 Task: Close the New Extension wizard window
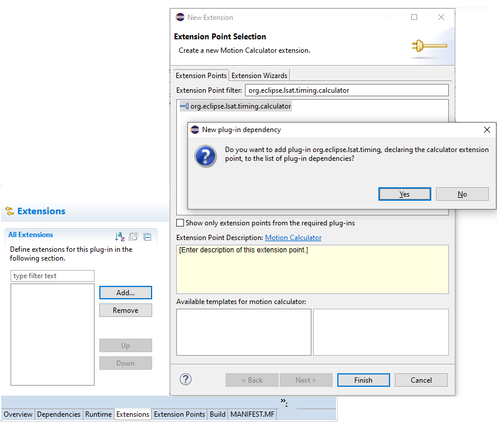click(x=441, y=18)
